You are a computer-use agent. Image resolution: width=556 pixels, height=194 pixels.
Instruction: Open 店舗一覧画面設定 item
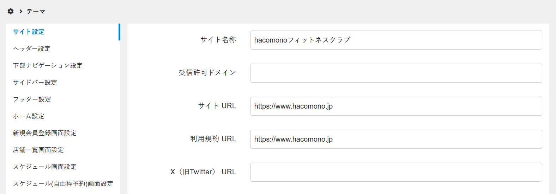38,150
